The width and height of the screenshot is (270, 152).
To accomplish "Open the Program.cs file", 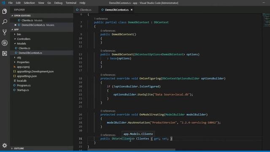I will 42,85.
